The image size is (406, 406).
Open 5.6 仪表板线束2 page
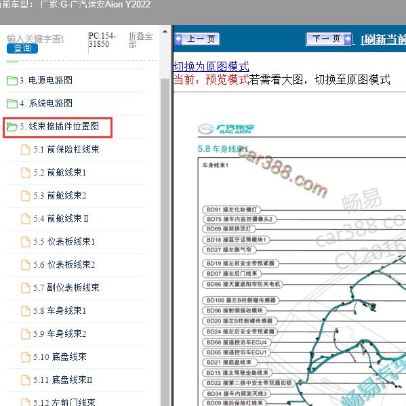point(64,264)
